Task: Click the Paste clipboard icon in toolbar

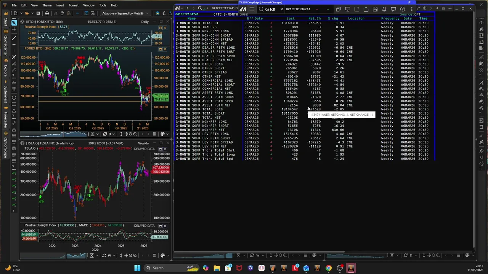Action: 69,13
